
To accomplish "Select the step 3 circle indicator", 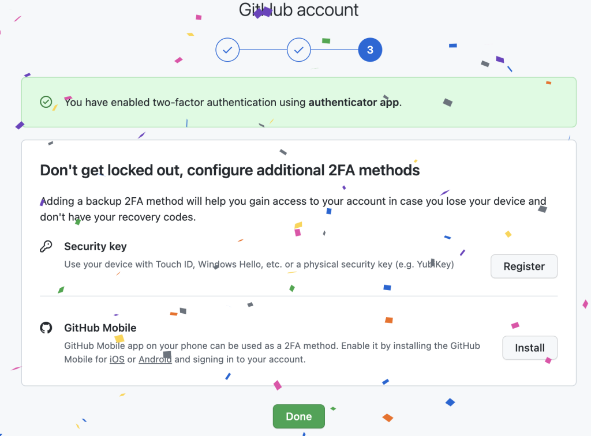I will (x=370, y=50).
